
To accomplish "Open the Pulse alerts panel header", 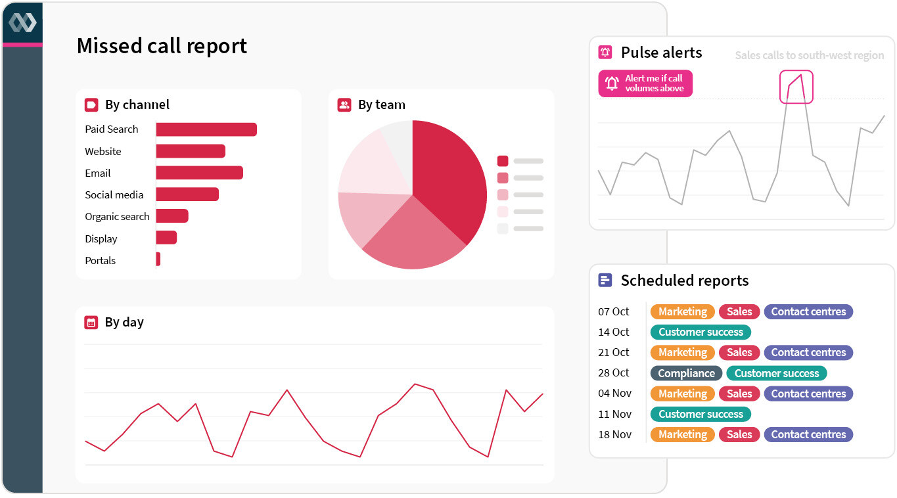I will click(x=660, y=53).
